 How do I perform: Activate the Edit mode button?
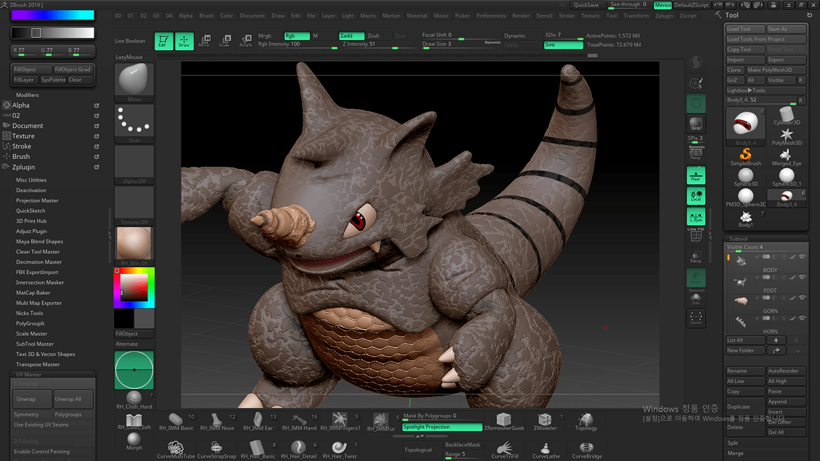coord(164,41)
